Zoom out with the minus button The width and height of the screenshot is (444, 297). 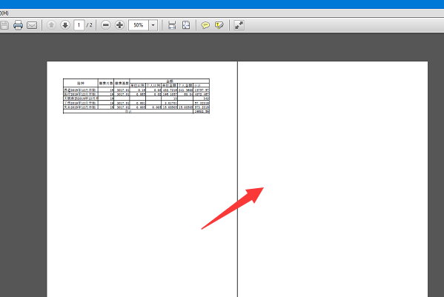point(105,25)
